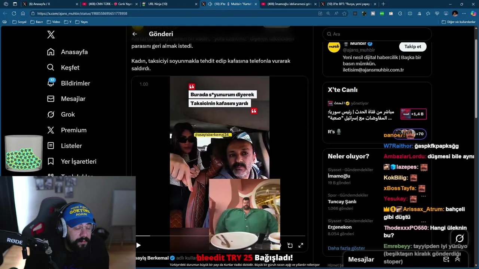Screen dimensions: 479x269
Task: Switch to İmamoğlu iddianamesi tab
Action: tap(289, 4)
